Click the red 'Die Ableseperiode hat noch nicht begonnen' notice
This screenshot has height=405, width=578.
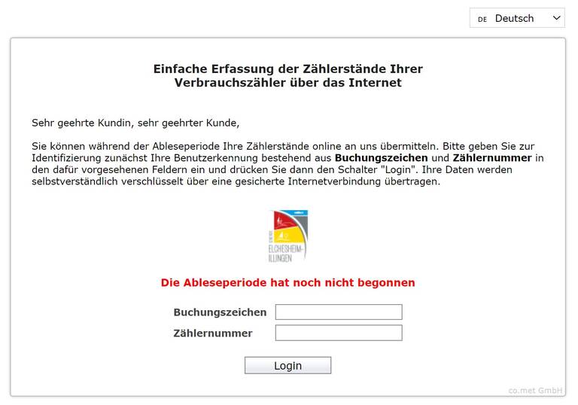[x=288, y=282]
